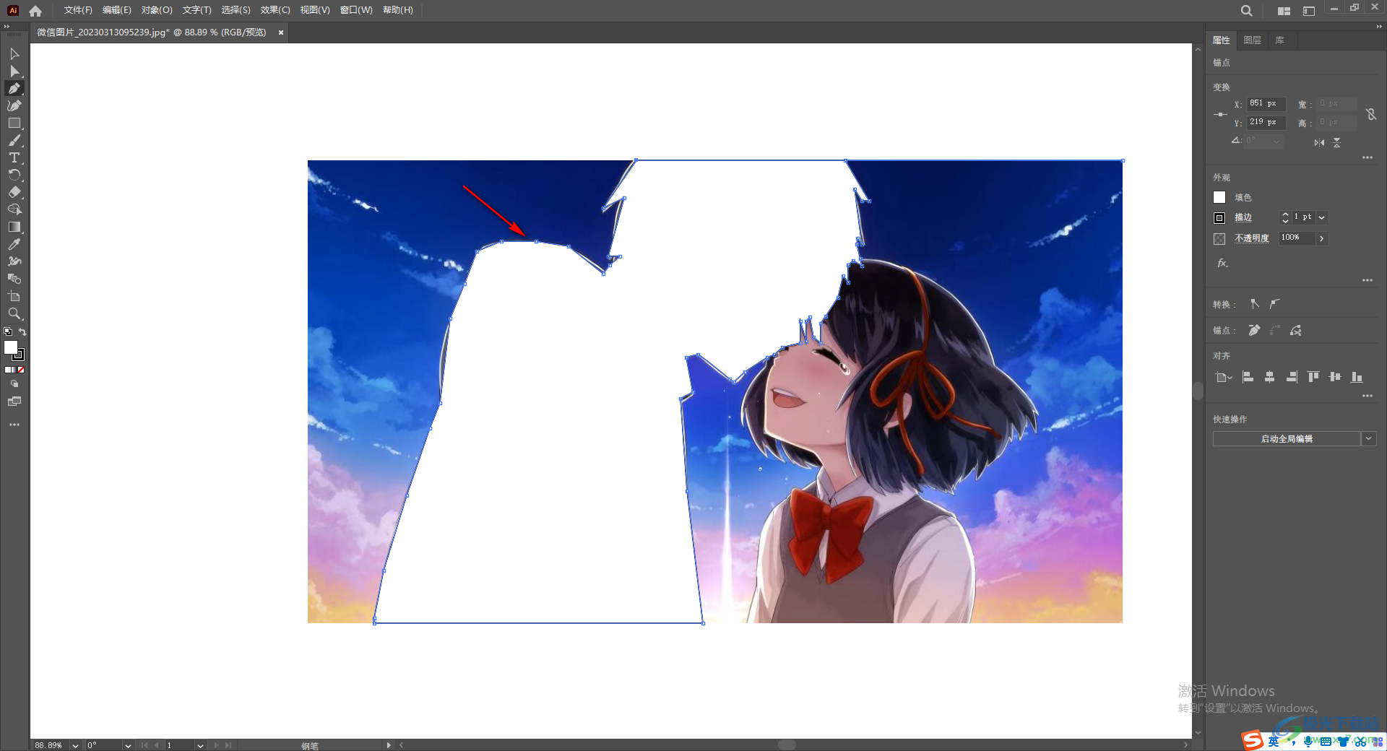1387x751 pixels.
Task: Click vertical align bottom icon
Action: (x=1357, y=377)
